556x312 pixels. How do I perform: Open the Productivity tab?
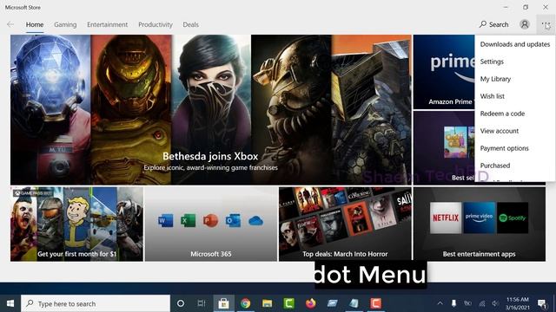pyautogui.click(x=156, y=24)
